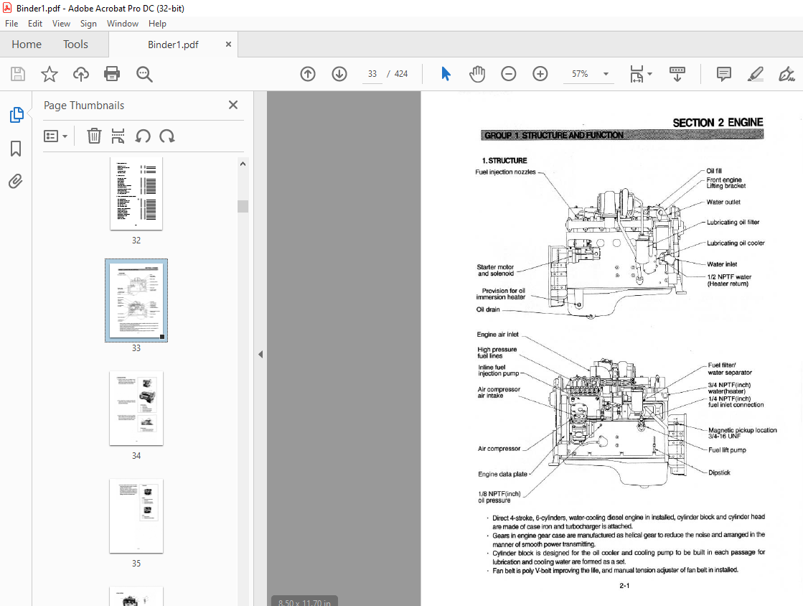Click the 'Starter motor and solenoid' label
Viewport: 803px width, 606px height.
coord(495,271)
